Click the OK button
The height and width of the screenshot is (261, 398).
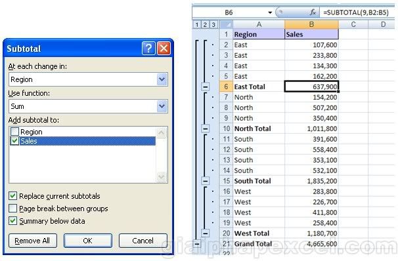click(x=88, y=241)
